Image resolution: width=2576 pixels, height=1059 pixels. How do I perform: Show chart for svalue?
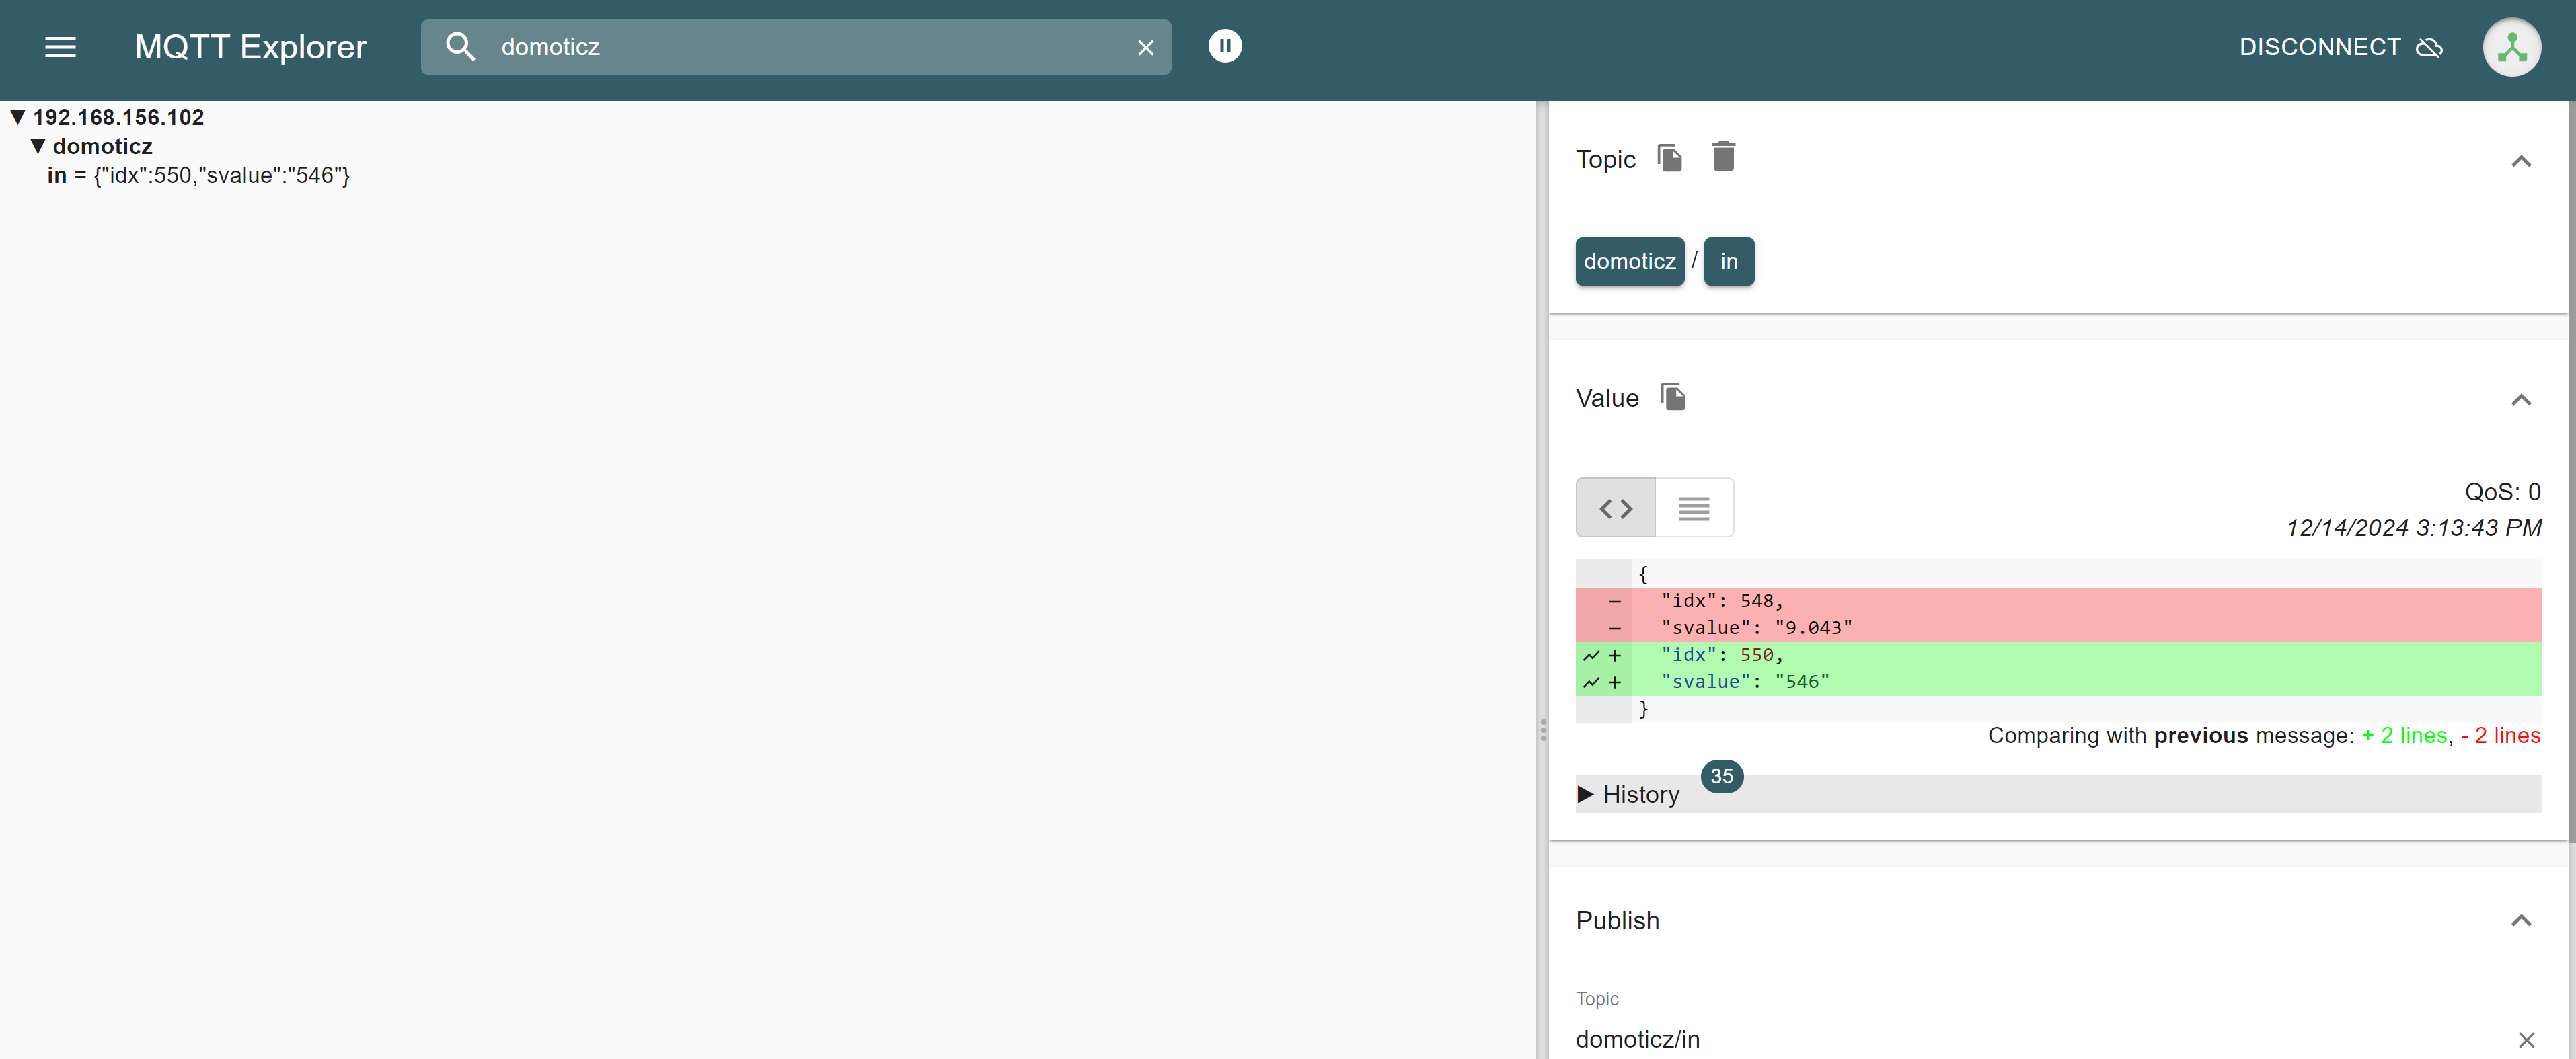(1591, 682)
